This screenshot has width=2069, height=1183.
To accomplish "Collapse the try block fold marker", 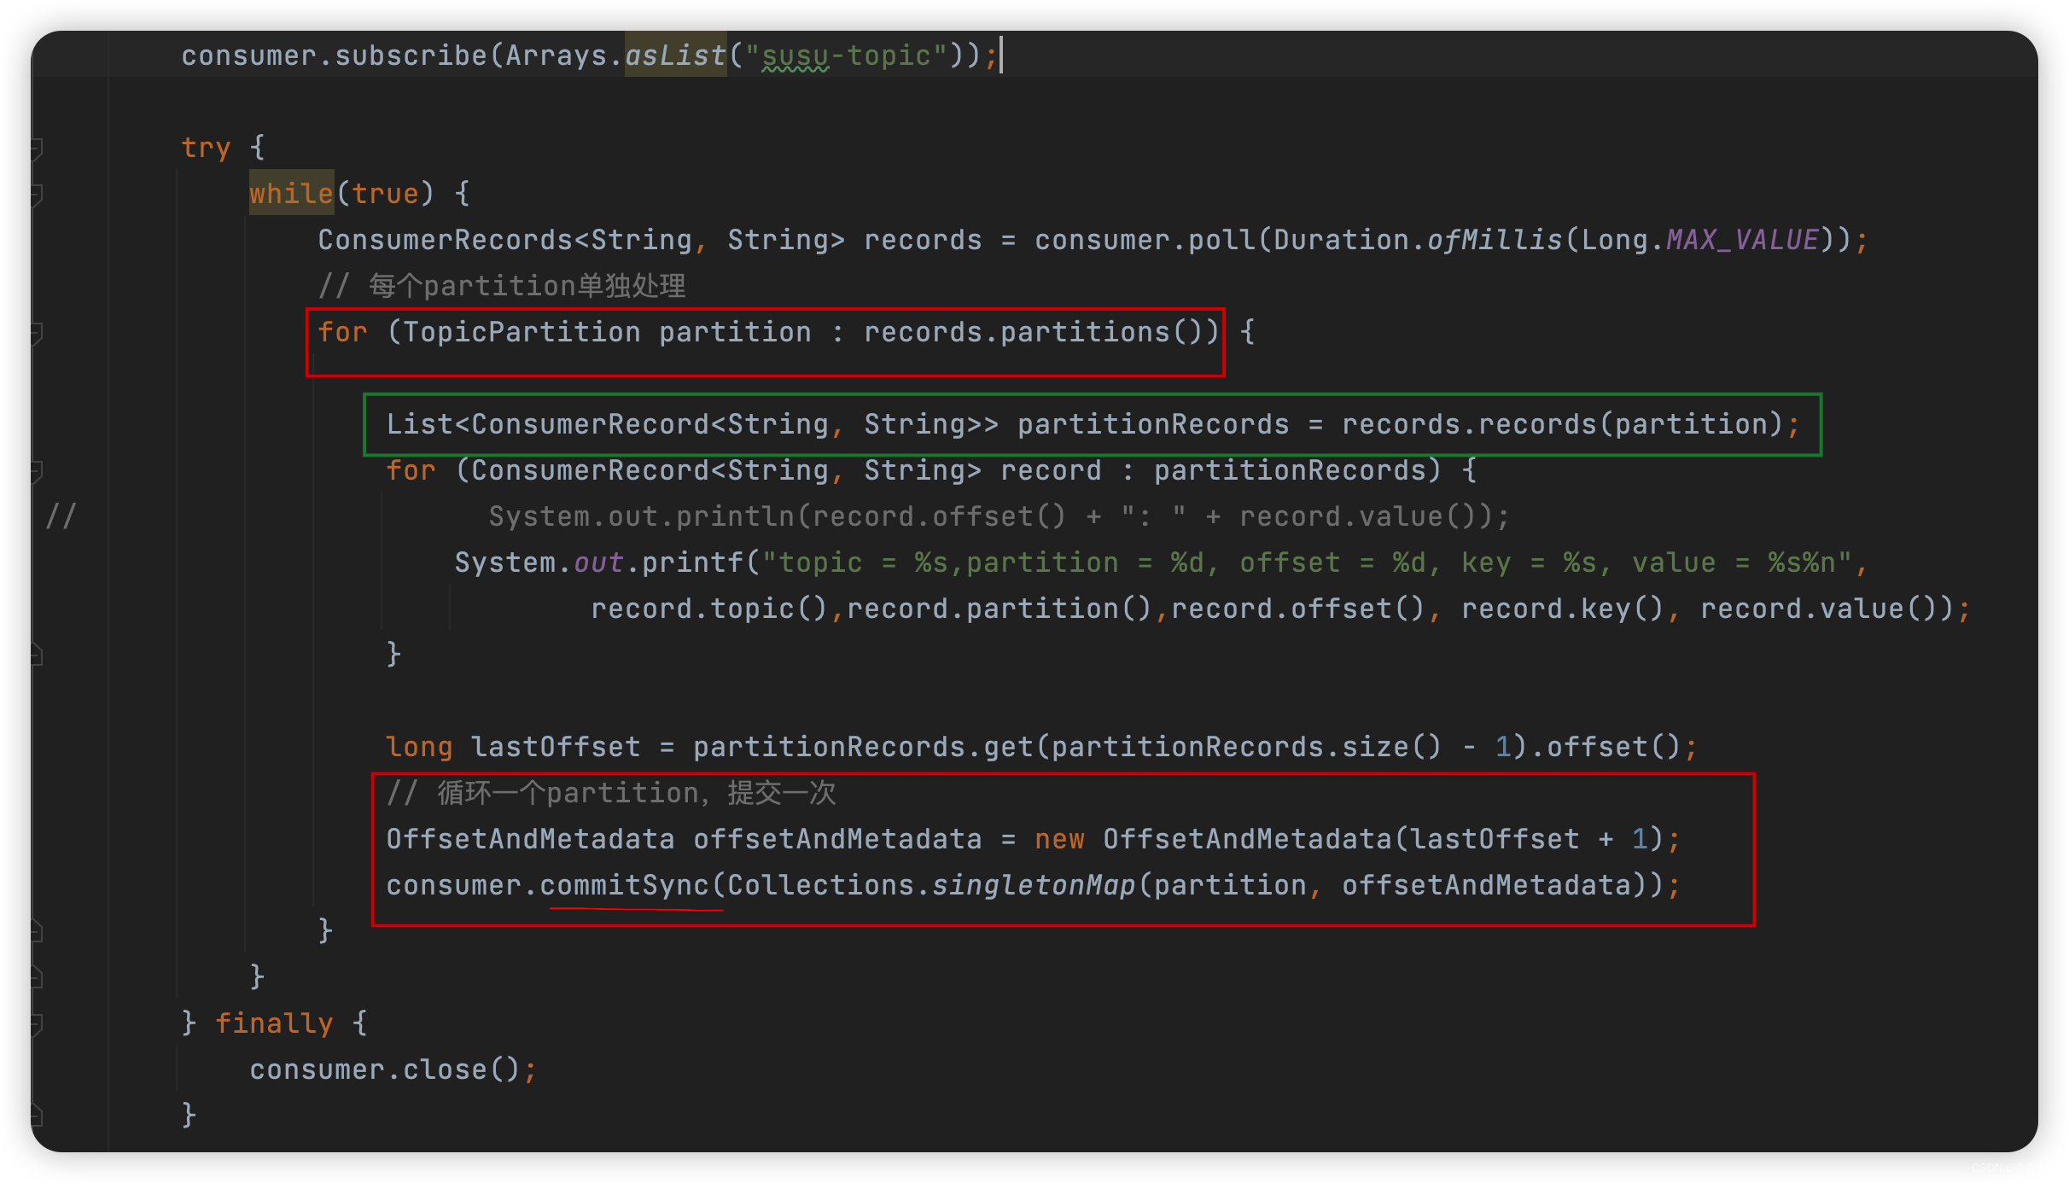I will [37, 149].
